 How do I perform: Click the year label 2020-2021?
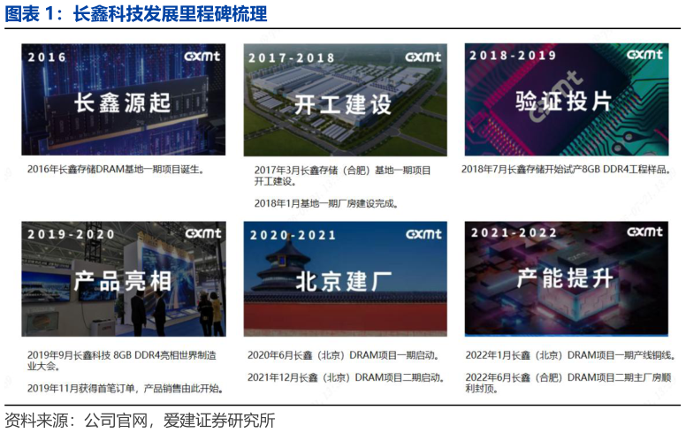click(x=293, y=235)
